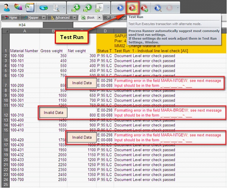Expand the dropdown next to the stop icon
Viewport: 227px width, 188px height.
pos(178,7)
